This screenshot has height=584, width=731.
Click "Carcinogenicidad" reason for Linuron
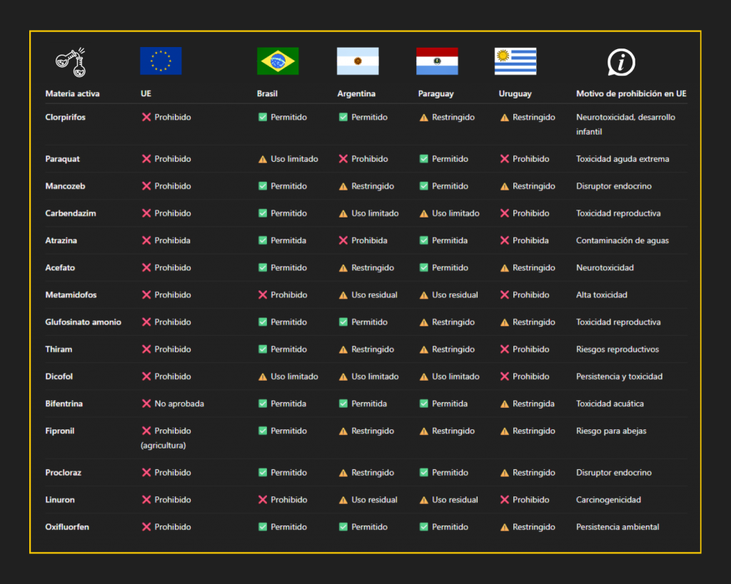tap(608, 500)
